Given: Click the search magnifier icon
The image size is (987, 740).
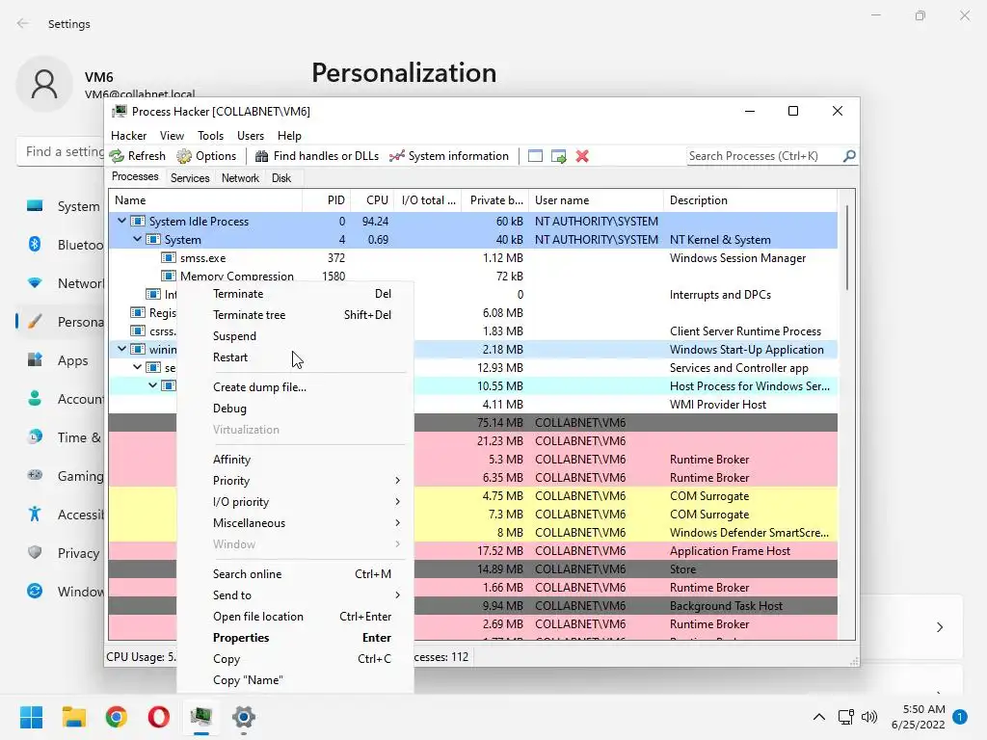Looking at the screenshot, I should (849, 155).
